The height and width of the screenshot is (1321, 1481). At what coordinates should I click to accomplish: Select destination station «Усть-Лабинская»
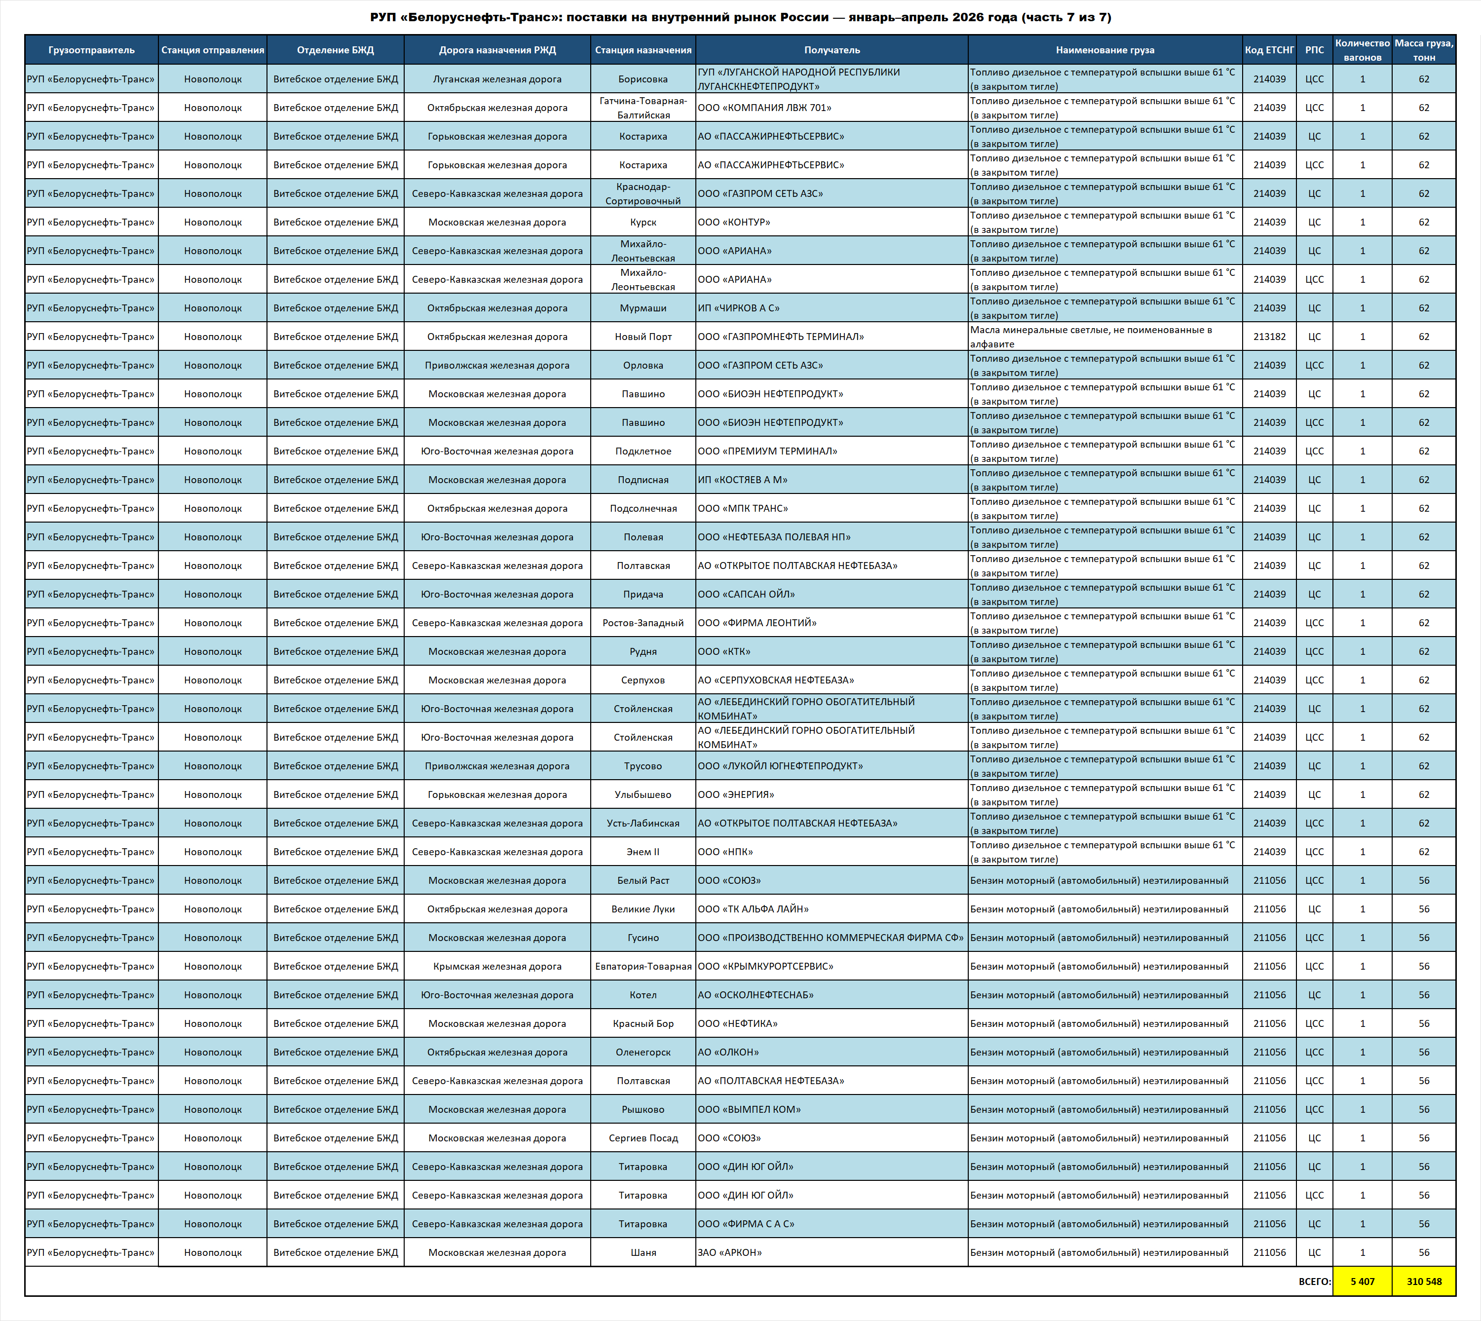click(x=643, y=823)
